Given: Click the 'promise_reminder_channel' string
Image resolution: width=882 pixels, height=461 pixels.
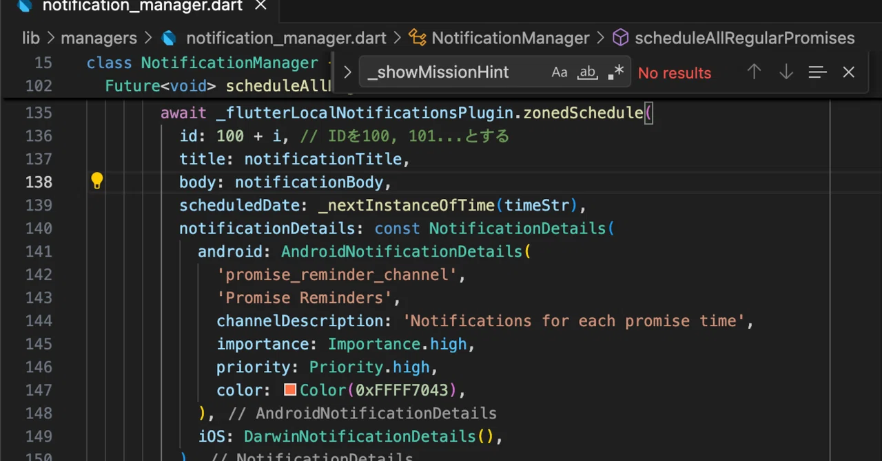Looking at the screenshot, I should click(337, 275).
